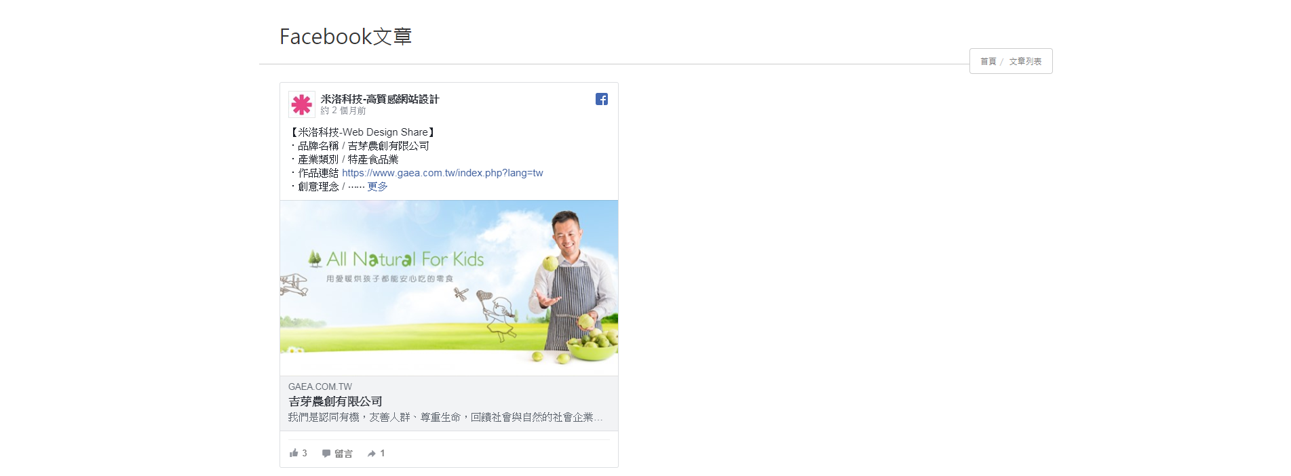Click the speech bubble comment icon
This screenshot has width=1291, height=476.
pyautogui.click(x=326, y=454)
